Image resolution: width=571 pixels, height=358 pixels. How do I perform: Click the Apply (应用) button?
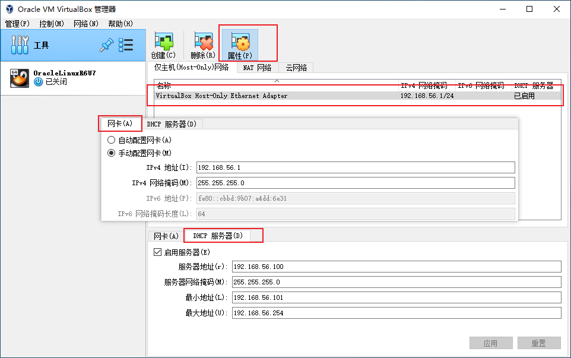point(491,343)
